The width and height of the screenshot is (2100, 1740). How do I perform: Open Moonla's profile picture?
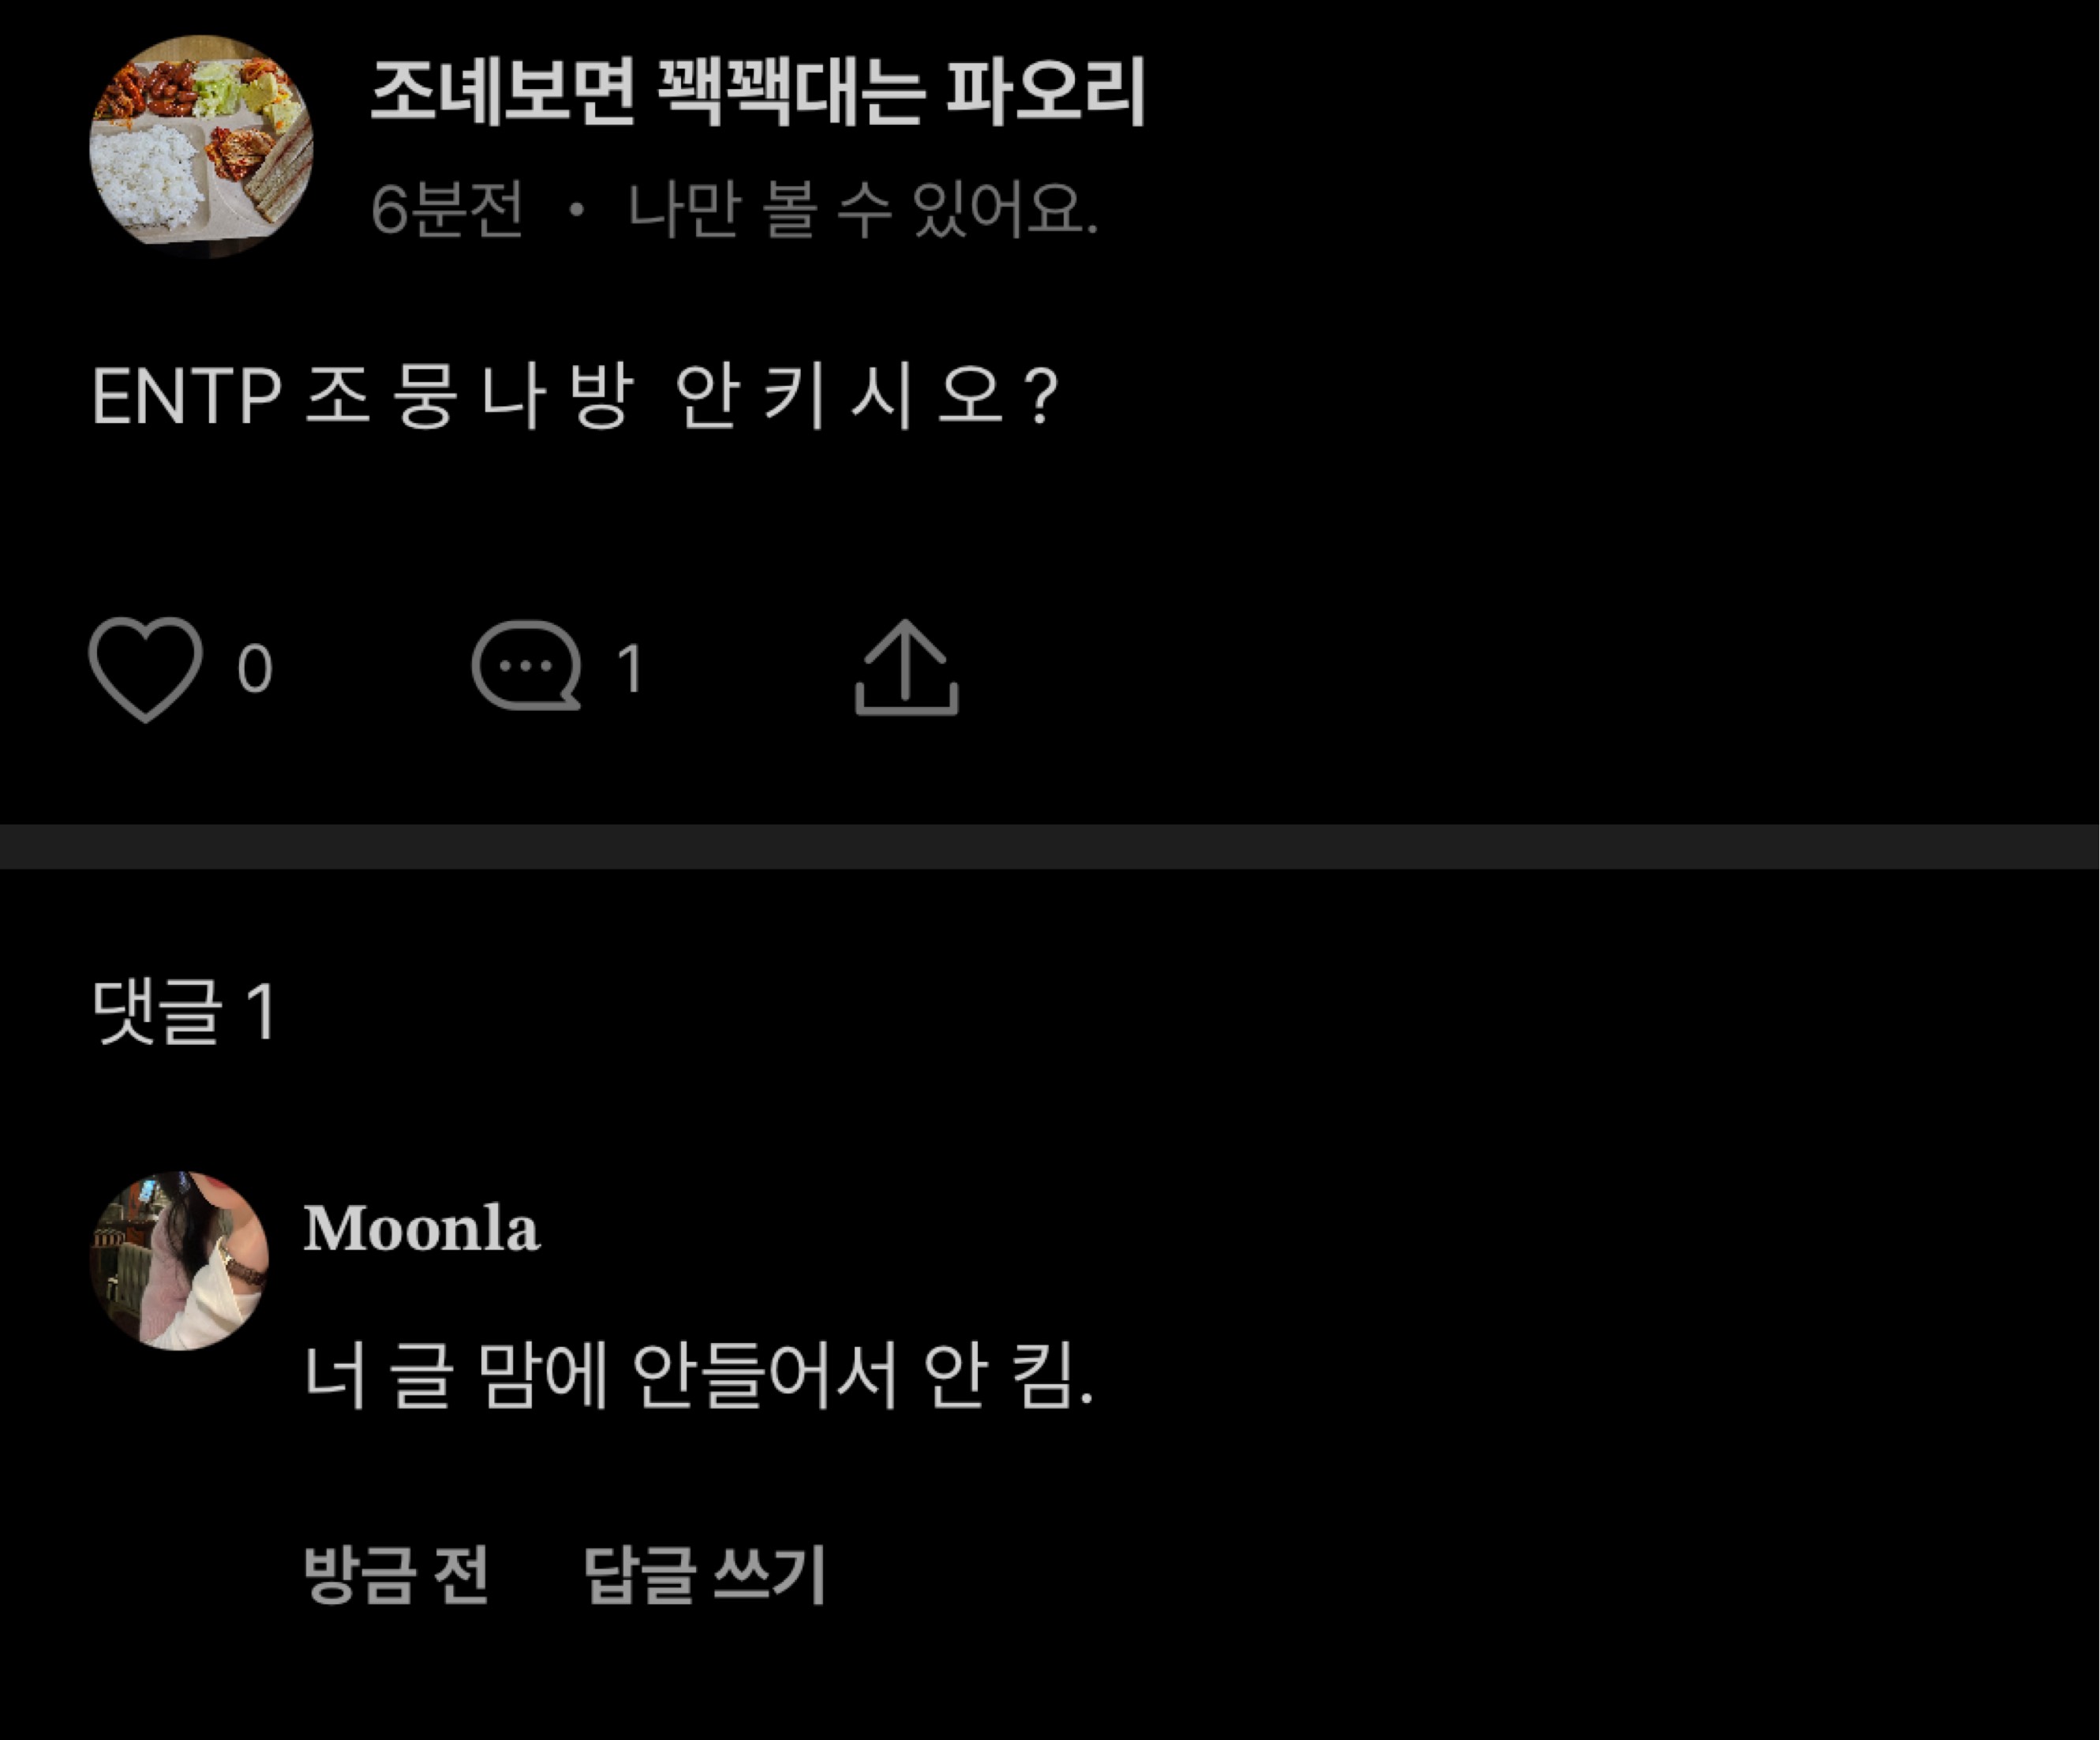[x=180, y=1260]
